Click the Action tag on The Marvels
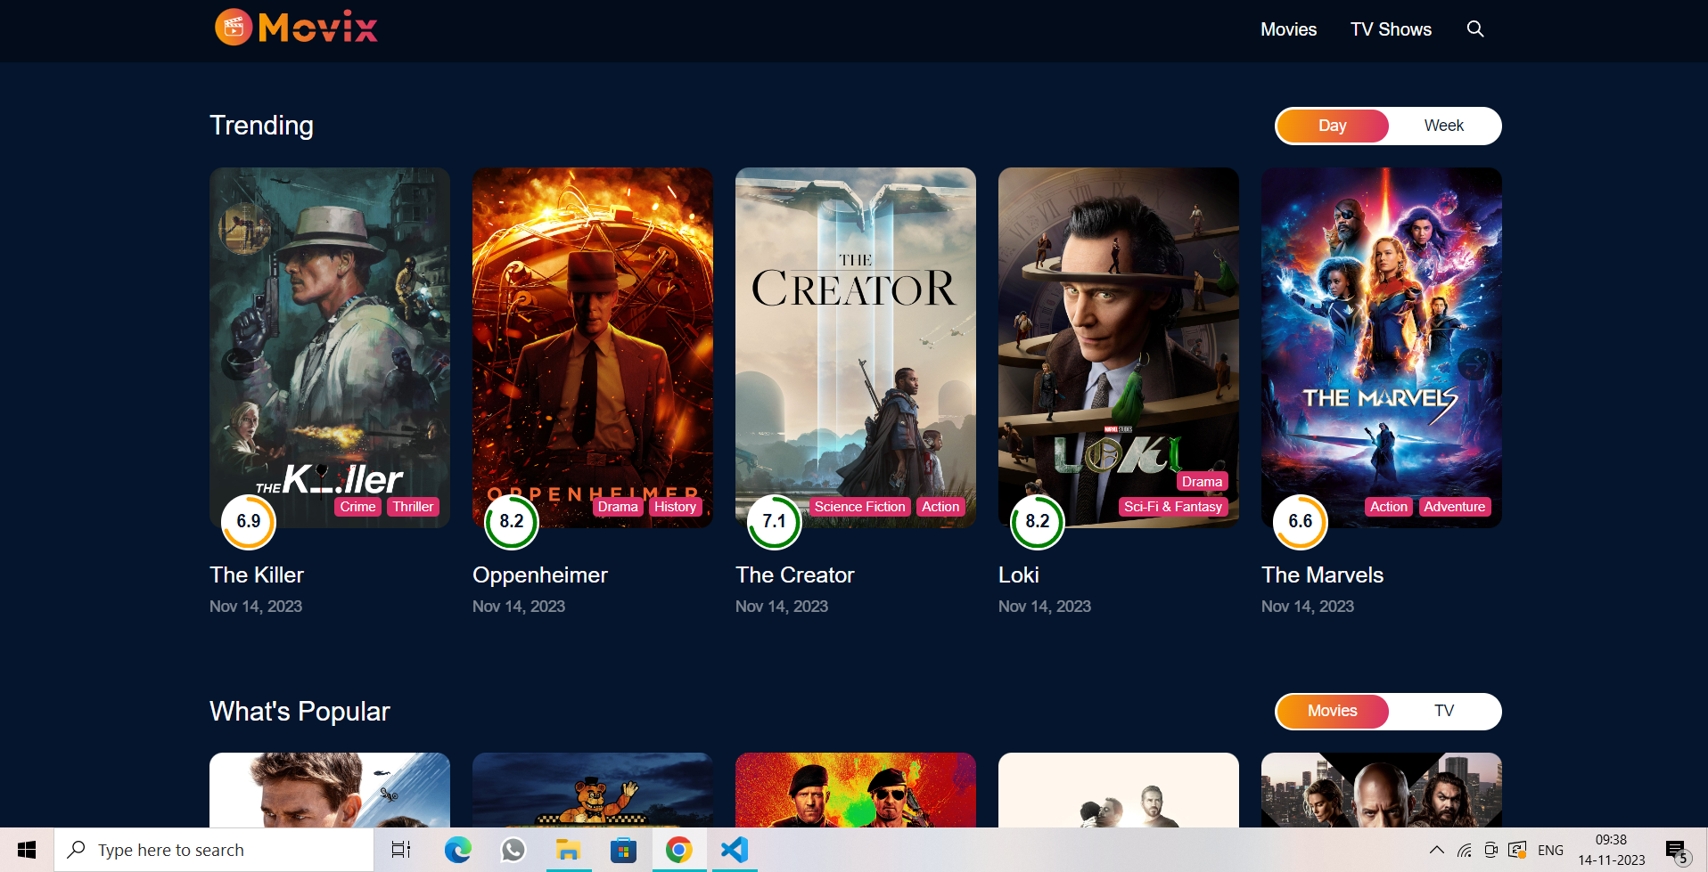Screen dimensions: 1708x872 1389,507
